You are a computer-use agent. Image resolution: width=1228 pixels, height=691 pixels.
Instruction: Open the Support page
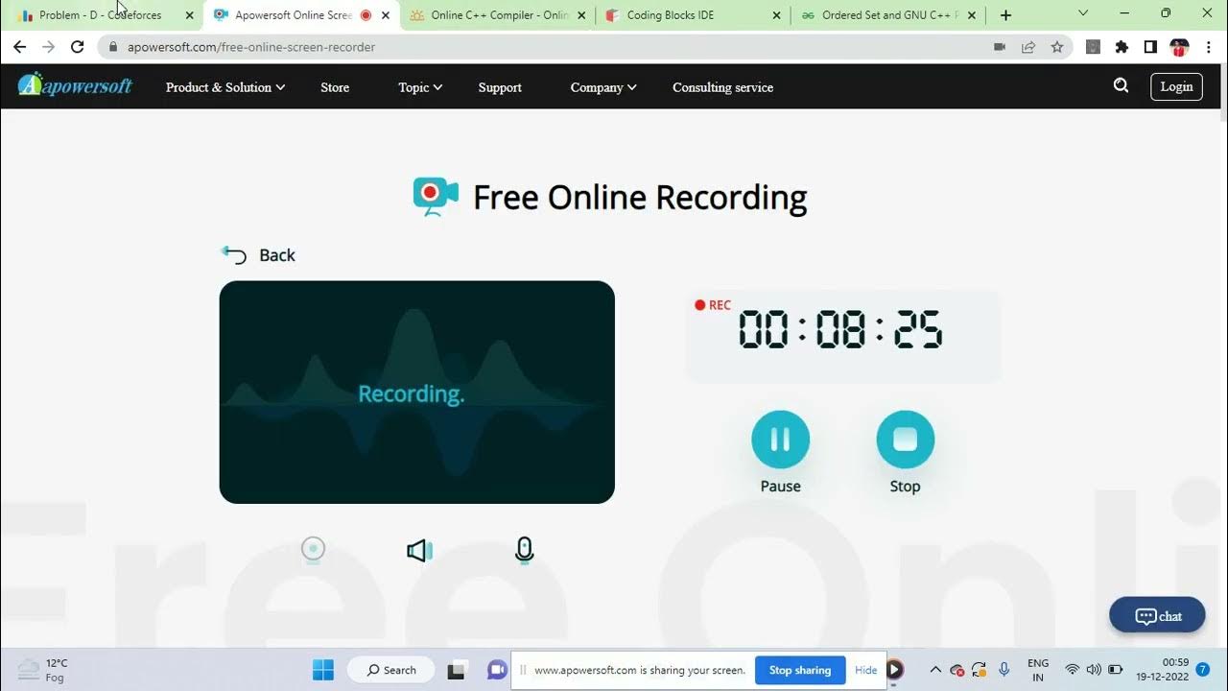(500, 87)
